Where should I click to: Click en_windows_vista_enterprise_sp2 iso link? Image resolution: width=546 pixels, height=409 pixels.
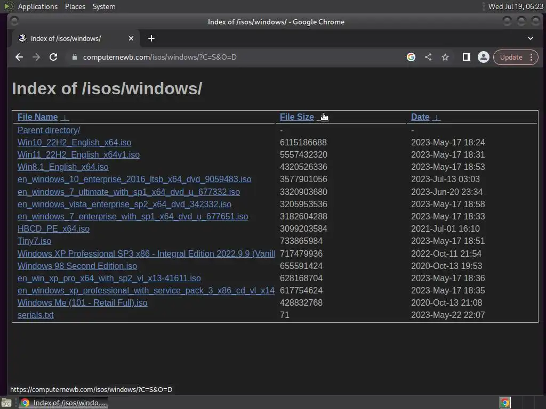[x=124, y=204]
